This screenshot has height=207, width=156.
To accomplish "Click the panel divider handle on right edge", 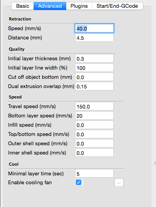I will [x=155, y=163].
